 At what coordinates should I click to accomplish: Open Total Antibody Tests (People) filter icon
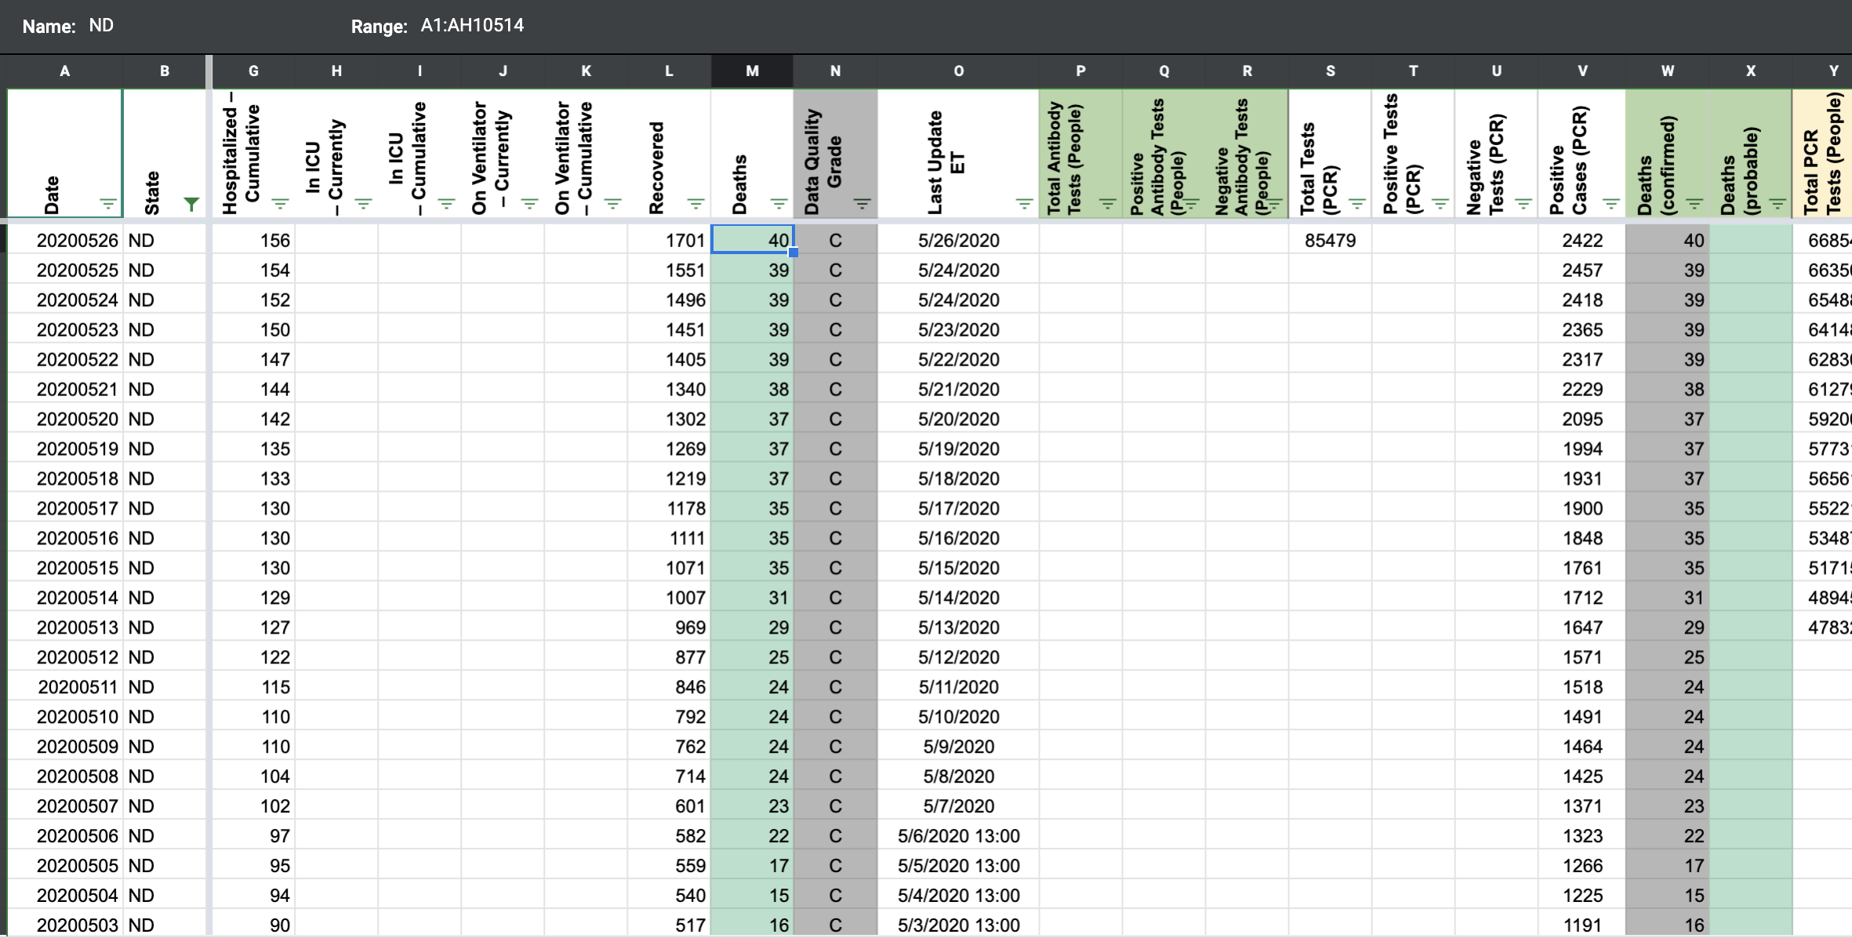click(1107, 204)
